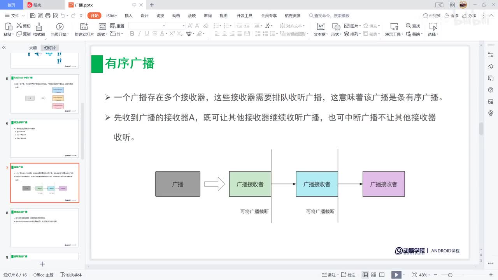Add new slide with plus button below thumbnails

coord(42,264)
